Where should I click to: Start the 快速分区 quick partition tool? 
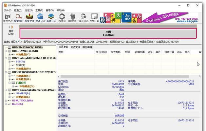tap(40, 18)
